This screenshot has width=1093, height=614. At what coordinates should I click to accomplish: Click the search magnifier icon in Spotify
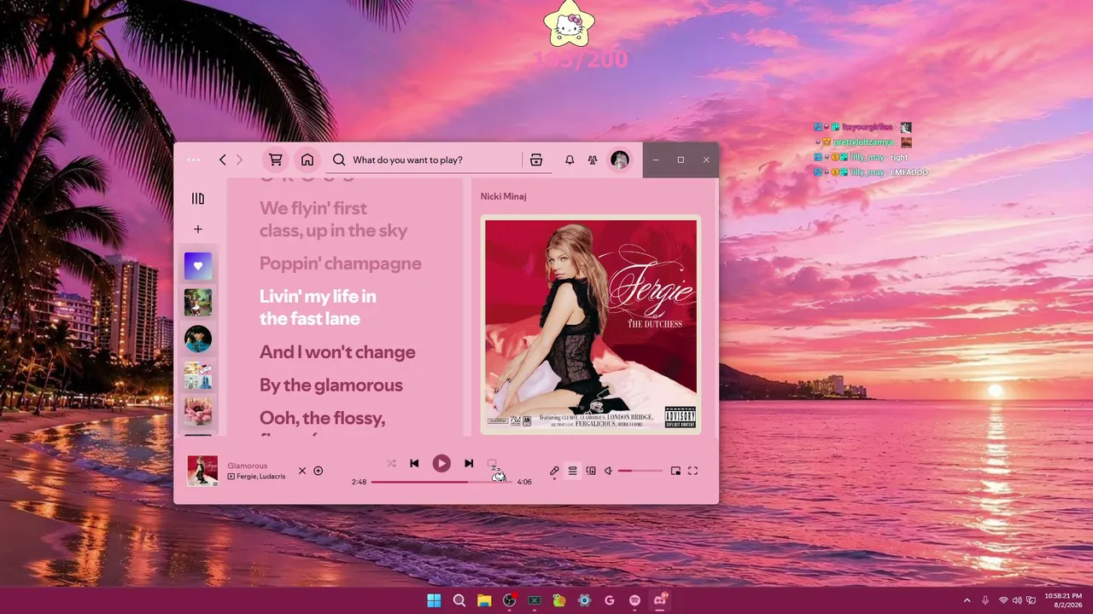point(339,159)
